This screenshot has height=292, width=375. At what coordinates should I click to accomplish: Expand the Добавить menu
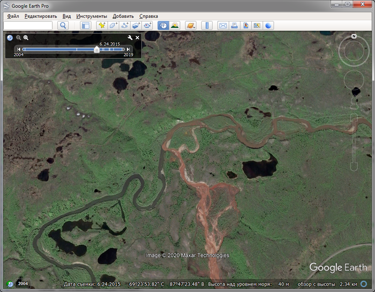tap(123, 16)
